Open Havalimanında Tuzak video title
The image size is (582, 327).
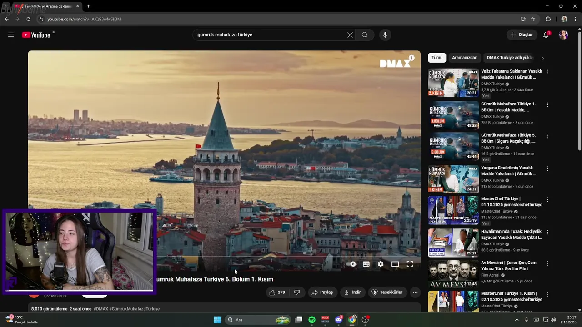(512, 234)
